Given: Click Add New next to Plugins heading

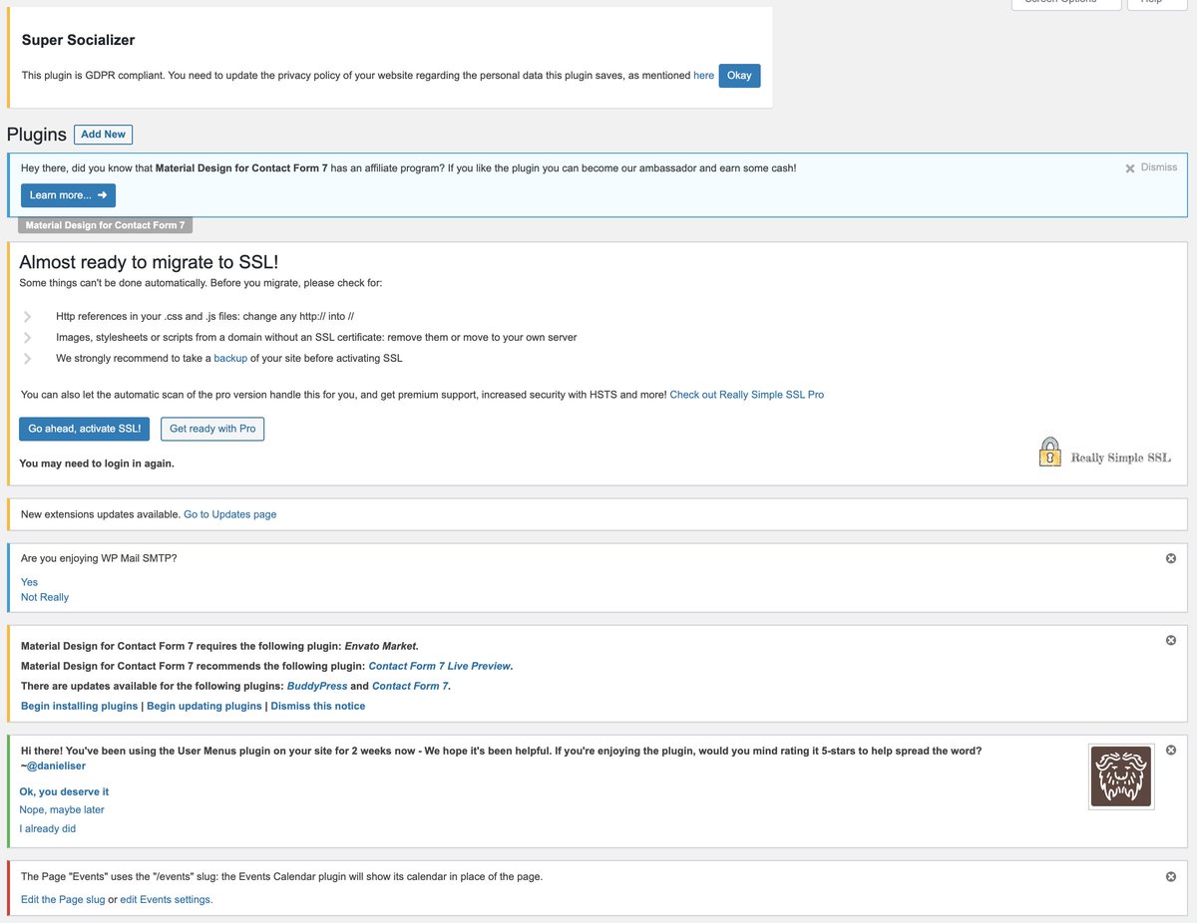Looking at the screenshot, I should [103, 134].
